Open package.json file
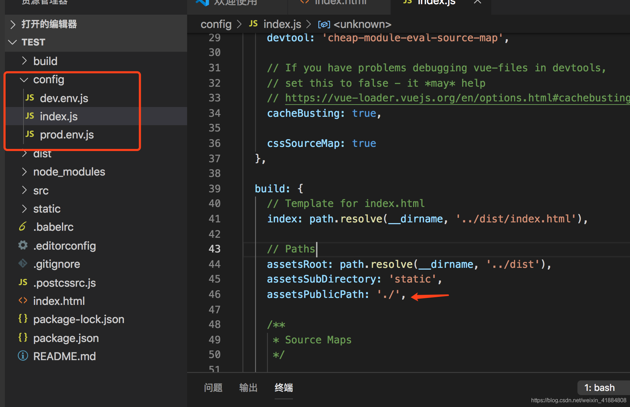The height and width of the screenshot is (407, 630). 66,338
